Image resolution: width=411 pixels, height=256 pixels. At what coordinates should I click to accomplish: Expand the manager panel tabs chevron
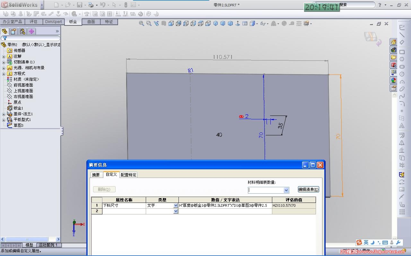pos(57,31)
